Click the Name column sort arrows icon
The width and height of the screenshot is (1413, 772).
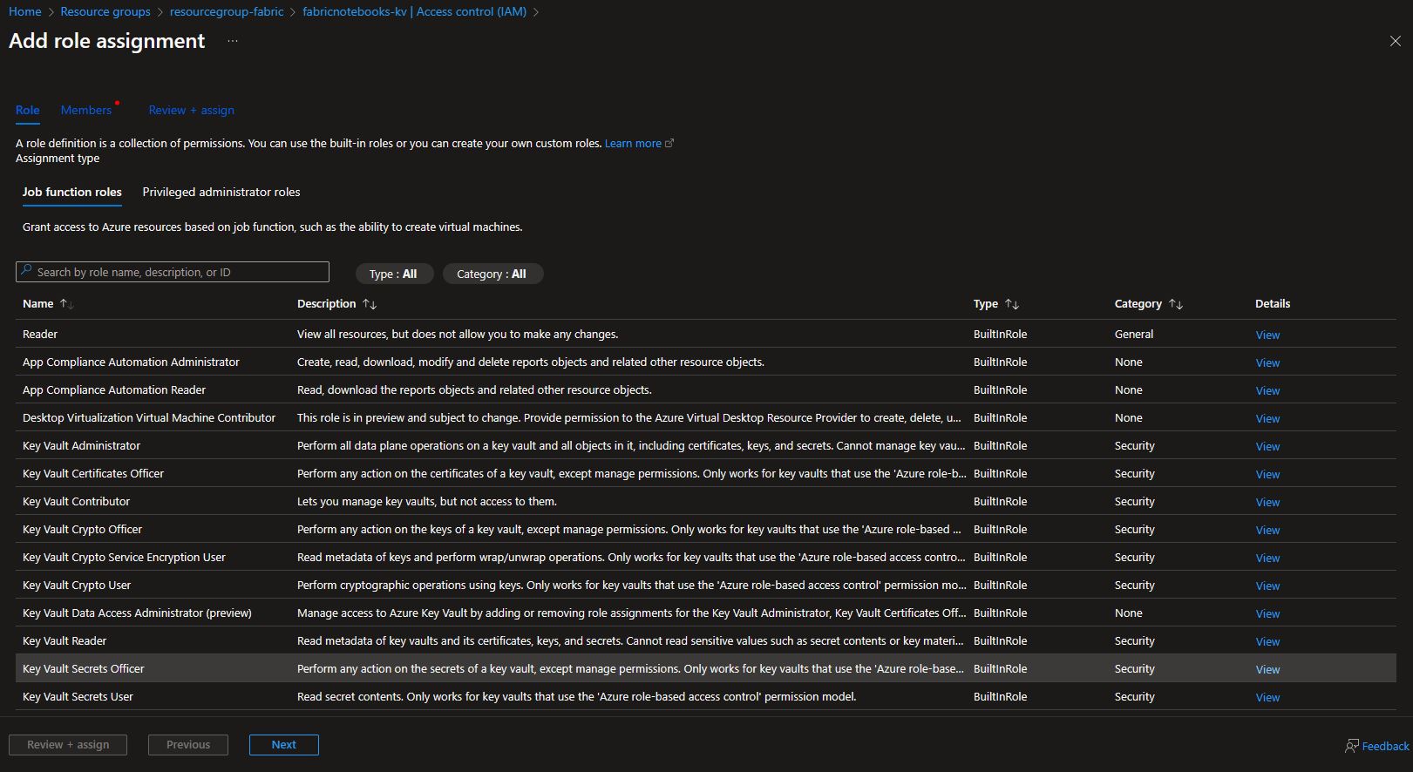pyautogui.click(x=66, y=304)
